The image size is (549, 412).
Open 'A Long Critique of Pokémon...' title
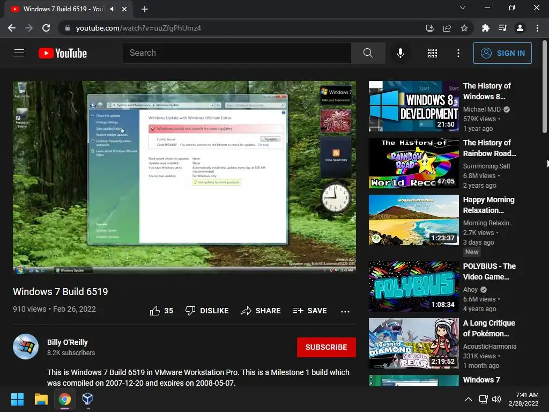[489, 328]
